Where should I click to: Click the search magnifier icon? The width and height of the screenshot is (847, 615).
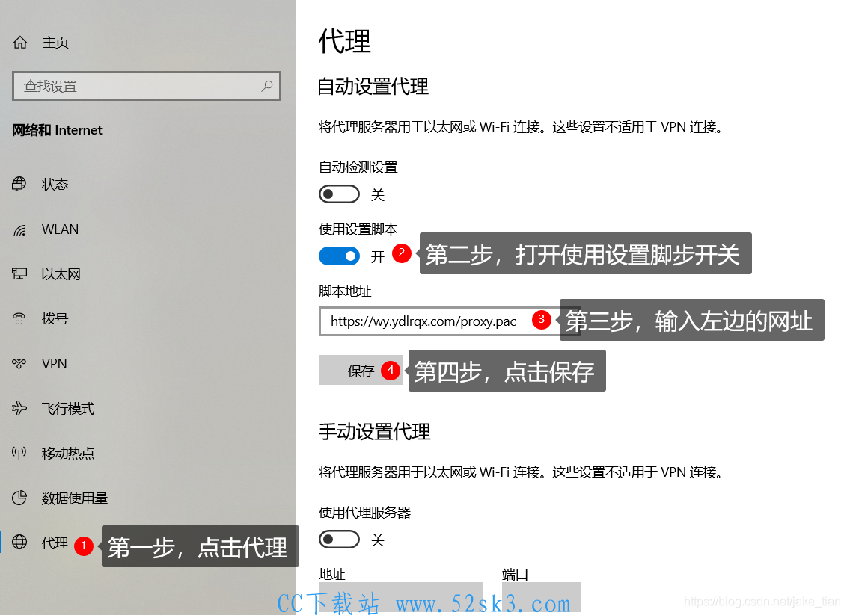tap(267, 86)
